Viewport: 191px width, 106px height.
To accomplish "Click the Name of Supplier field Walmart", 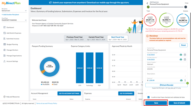I will point(166,64).
